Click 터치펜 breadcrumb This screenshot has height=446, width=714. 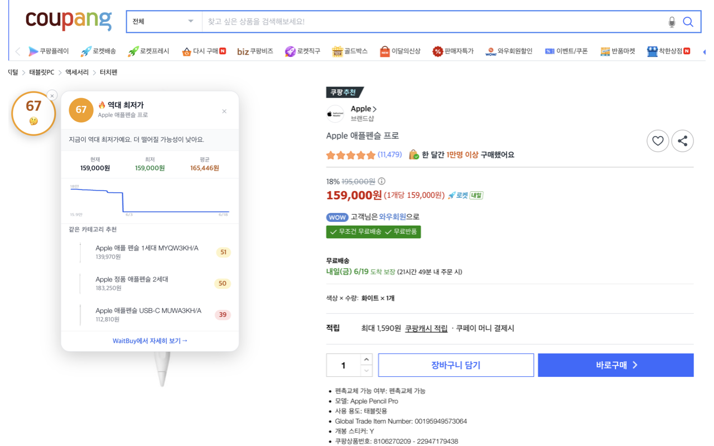[108, 72]
